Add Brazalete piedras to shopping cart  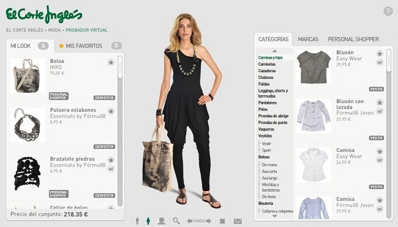111,169
